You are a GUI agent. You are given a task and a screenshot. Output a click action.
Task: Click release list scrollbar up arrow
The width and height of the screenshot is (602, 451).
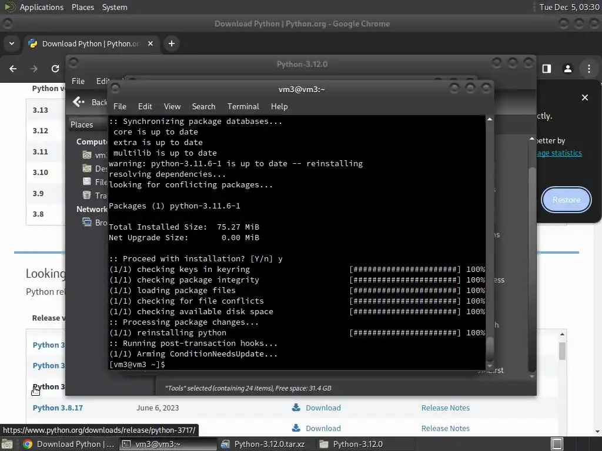[x=562, y=334]
